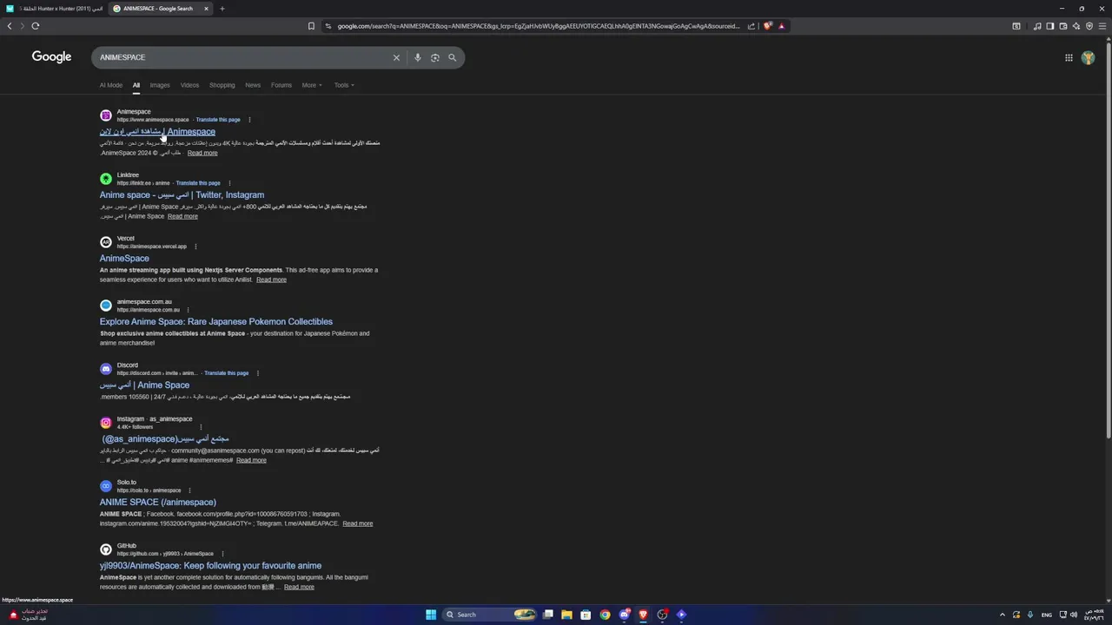Open the Hunter x Hunter (2011) browser tab
The width and height of the screenshot is (1112, 625).
(54, 9)
